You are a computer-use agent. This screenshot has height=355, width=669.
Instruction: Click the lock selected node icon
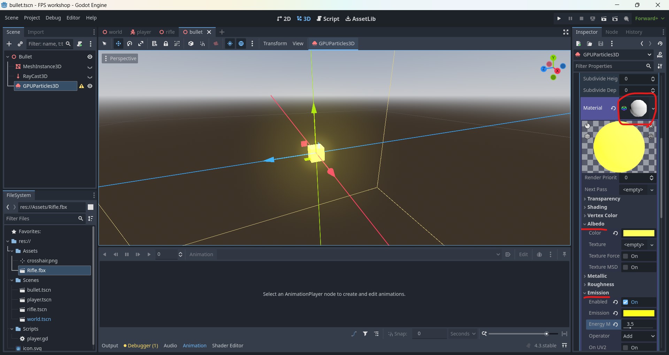166,44
